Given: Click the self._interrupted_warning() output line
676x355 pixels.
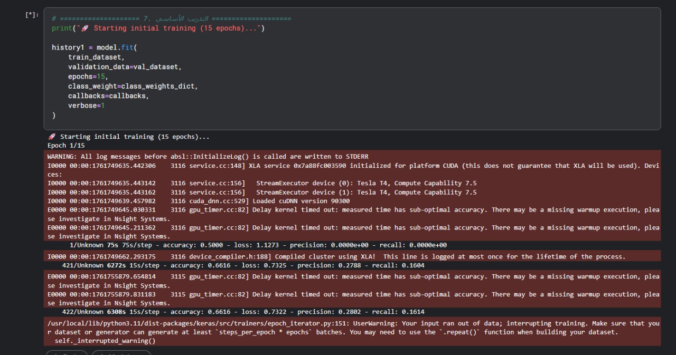Looking at the screenshot, I should pyautogui.click(x=105, y=341).
